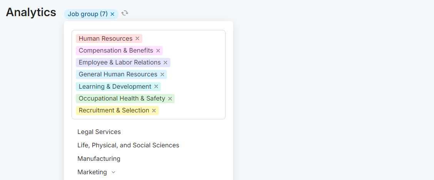Choose Manufacturing from the list
This screenshot has width=434, height=180.
(99, 159)
